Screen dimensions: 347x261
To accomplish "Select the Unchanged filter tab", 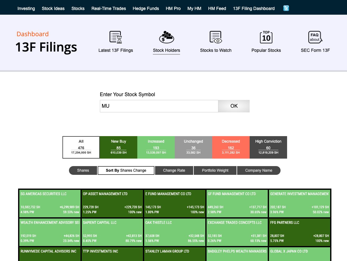I will tap(193, 147).
